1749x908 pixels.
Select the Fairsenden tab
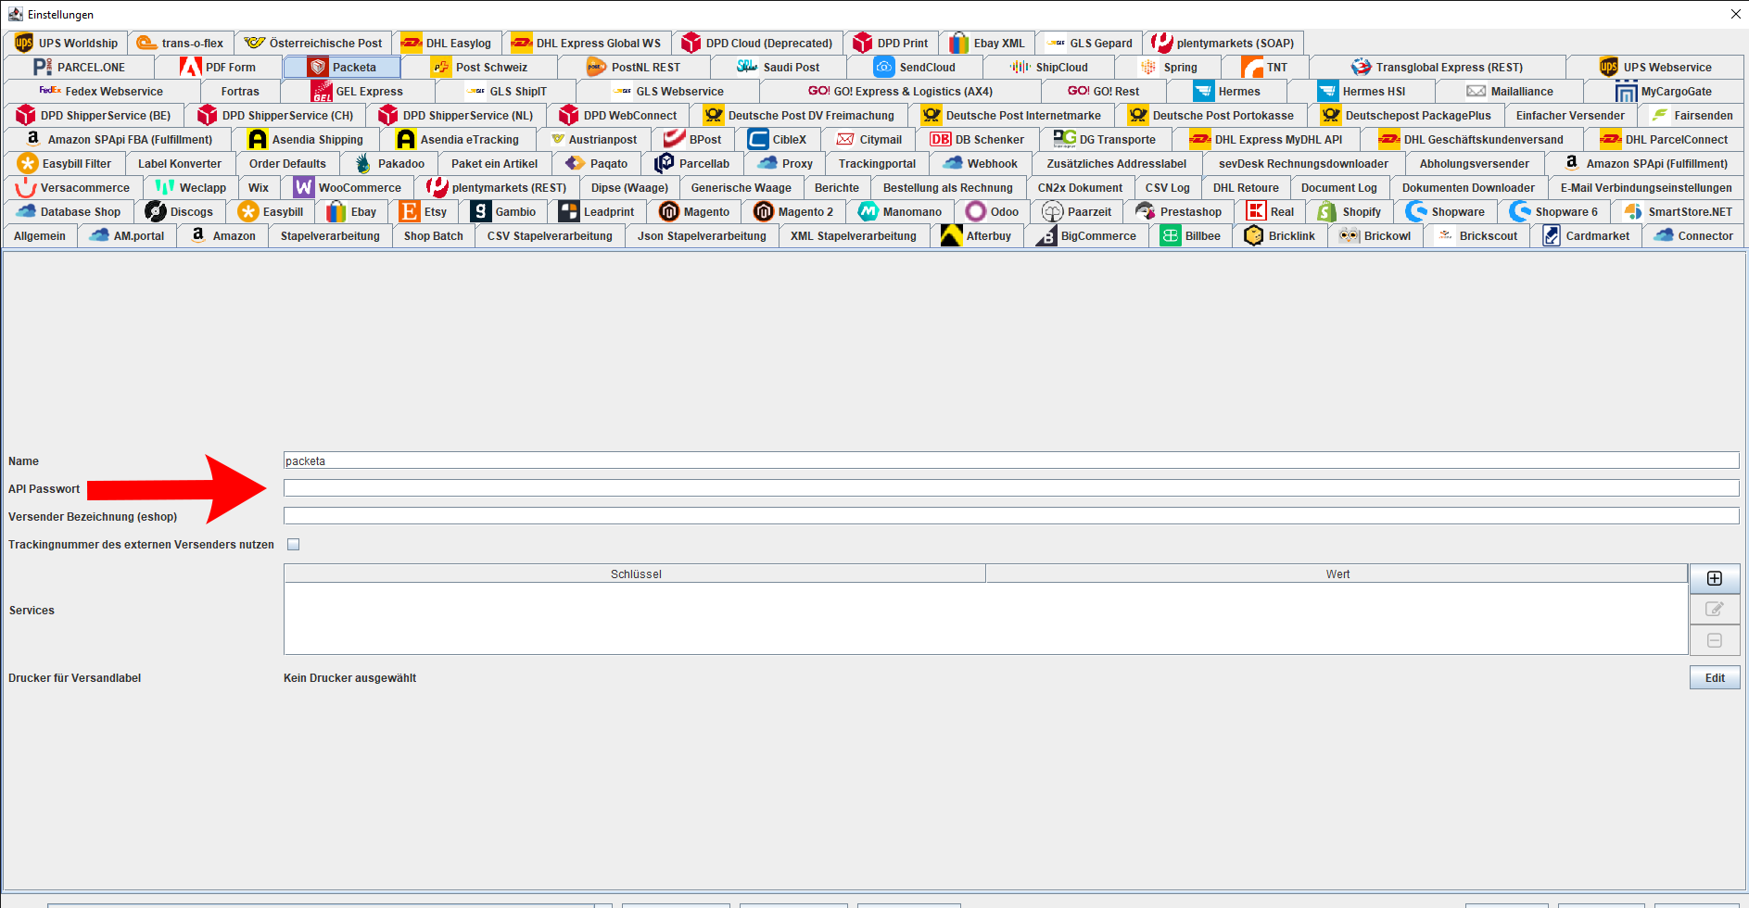click(1692, 115)
